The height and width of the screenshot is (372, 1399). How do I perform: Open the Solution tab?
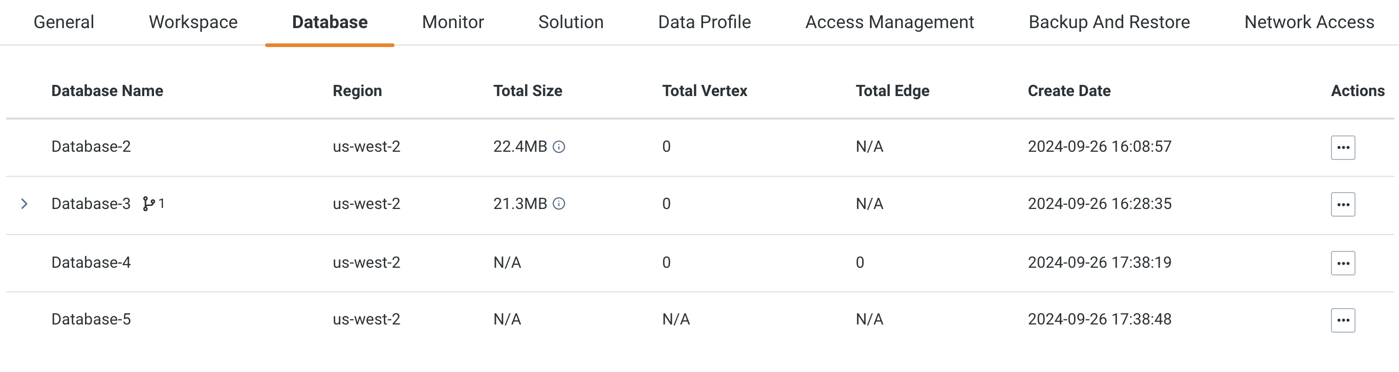pyautogui.click(x=570, y=22)
